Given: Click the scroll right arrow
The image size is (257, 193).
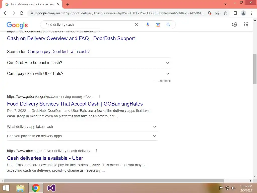Looking at the screenshot, I should pyautogui.click(x=251, y=181).
